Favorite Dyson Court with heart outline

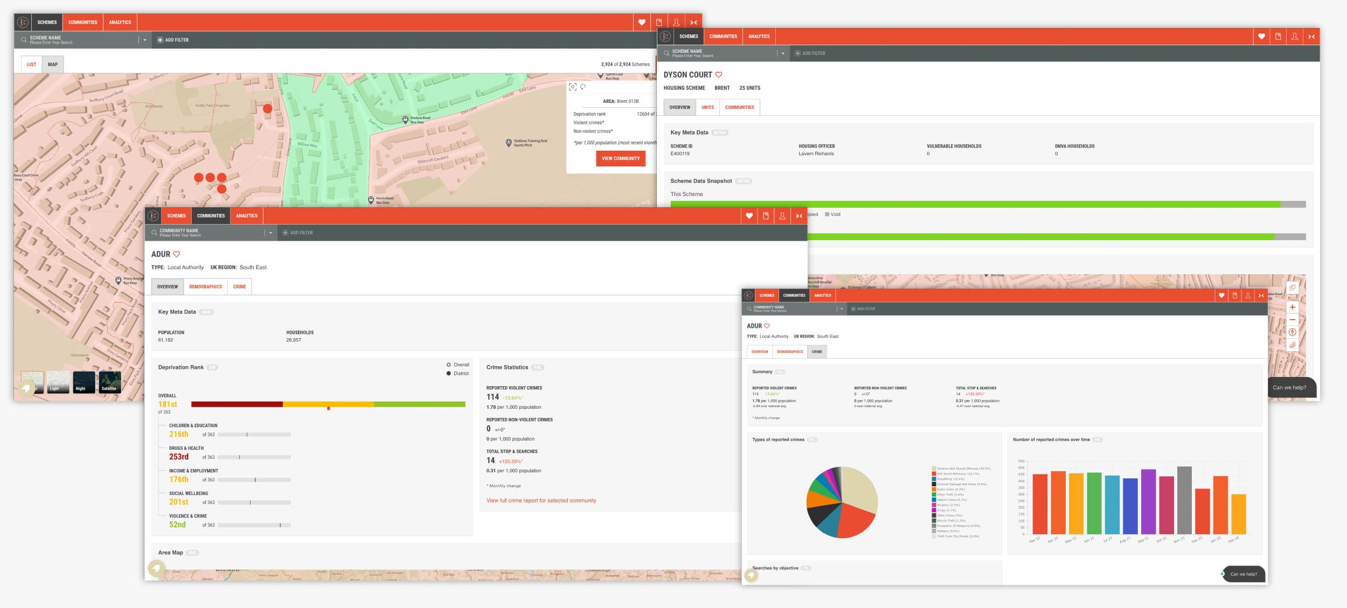tap(718, 75)
